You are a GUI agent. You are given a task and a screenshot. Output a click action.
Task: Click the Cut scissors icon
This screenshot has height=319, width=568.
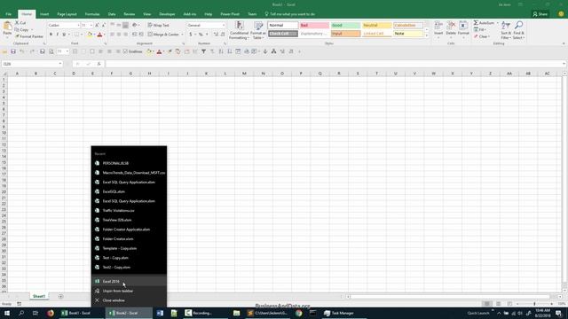coord(17,23)
